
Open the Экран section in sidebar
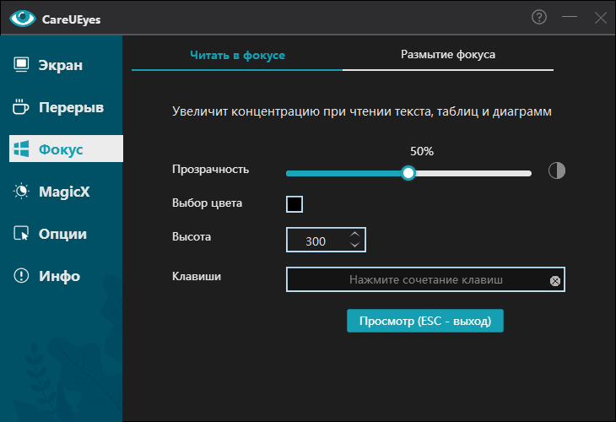click(x=66, y=65)
